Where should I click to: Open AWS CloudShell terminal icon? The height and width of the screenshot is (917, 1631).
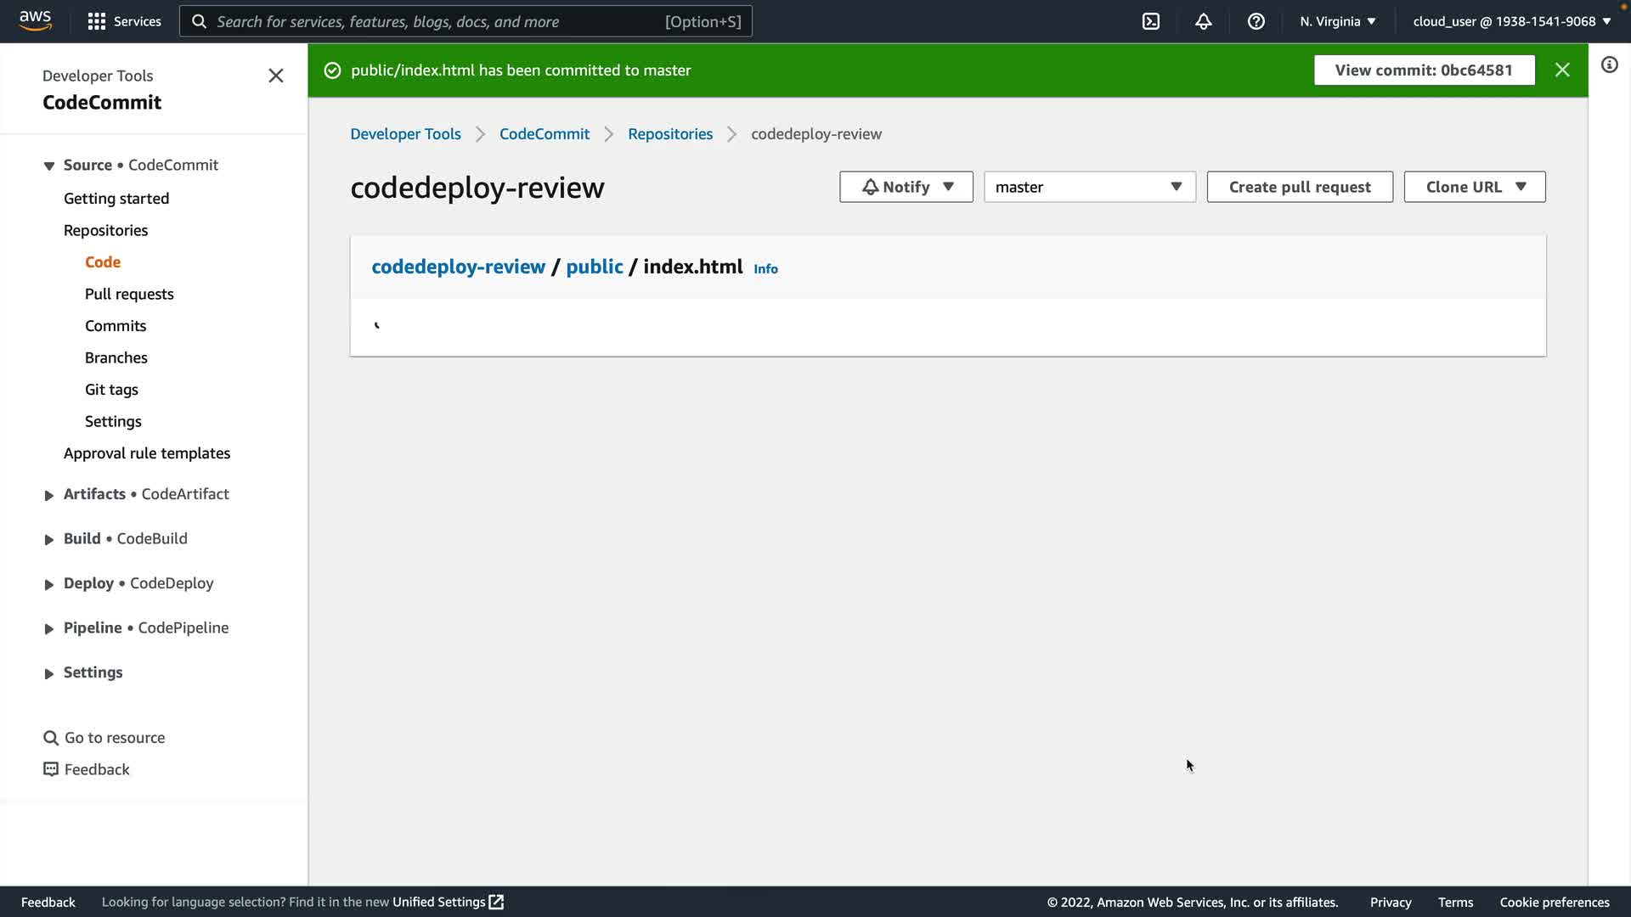tap(1151, 21)
